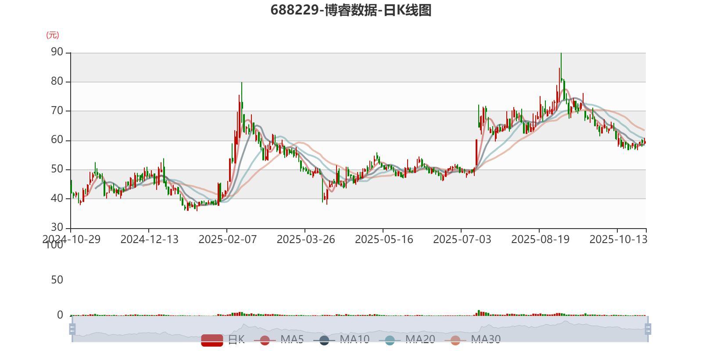The image size is (702, 351).
Task: Click the 2025-02-07 date axis label
Action: pyautogui.click(x=228, y=240)
